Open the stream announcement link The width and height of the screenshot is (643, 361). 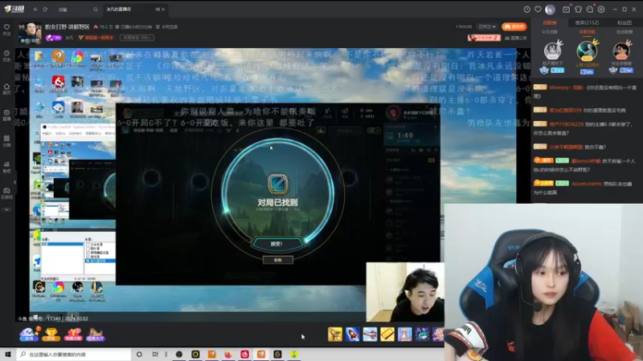(x=515, y=38)
